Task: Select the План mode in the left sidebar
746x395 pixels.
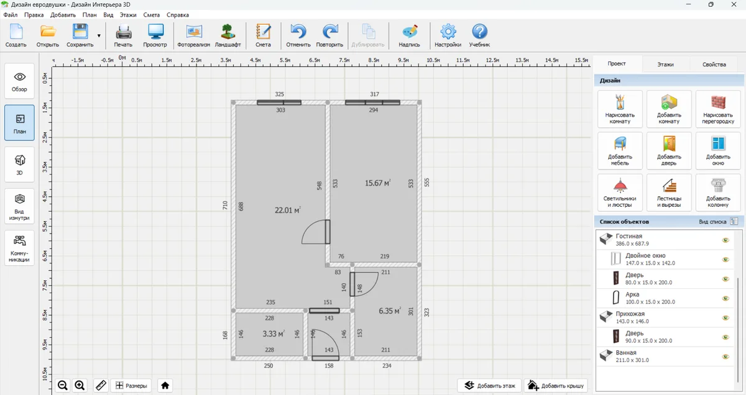Action: pos(20,122)
